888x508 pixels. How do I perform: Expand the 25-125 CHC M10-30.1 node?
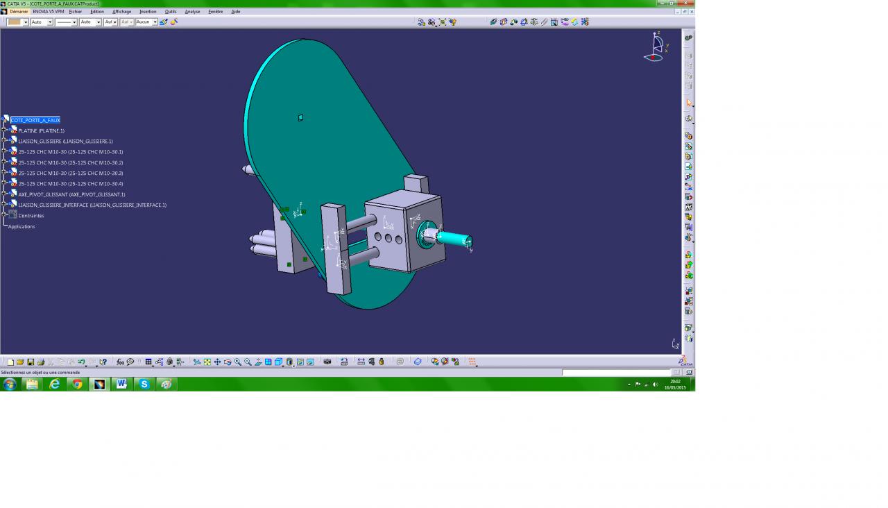click(x=4, y=151)
